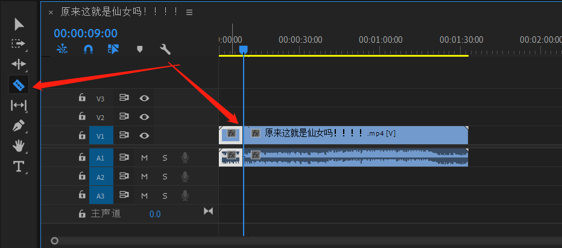562x248 pixels.
Task: Close the sequence tab
Action: (x=51, y=12)
